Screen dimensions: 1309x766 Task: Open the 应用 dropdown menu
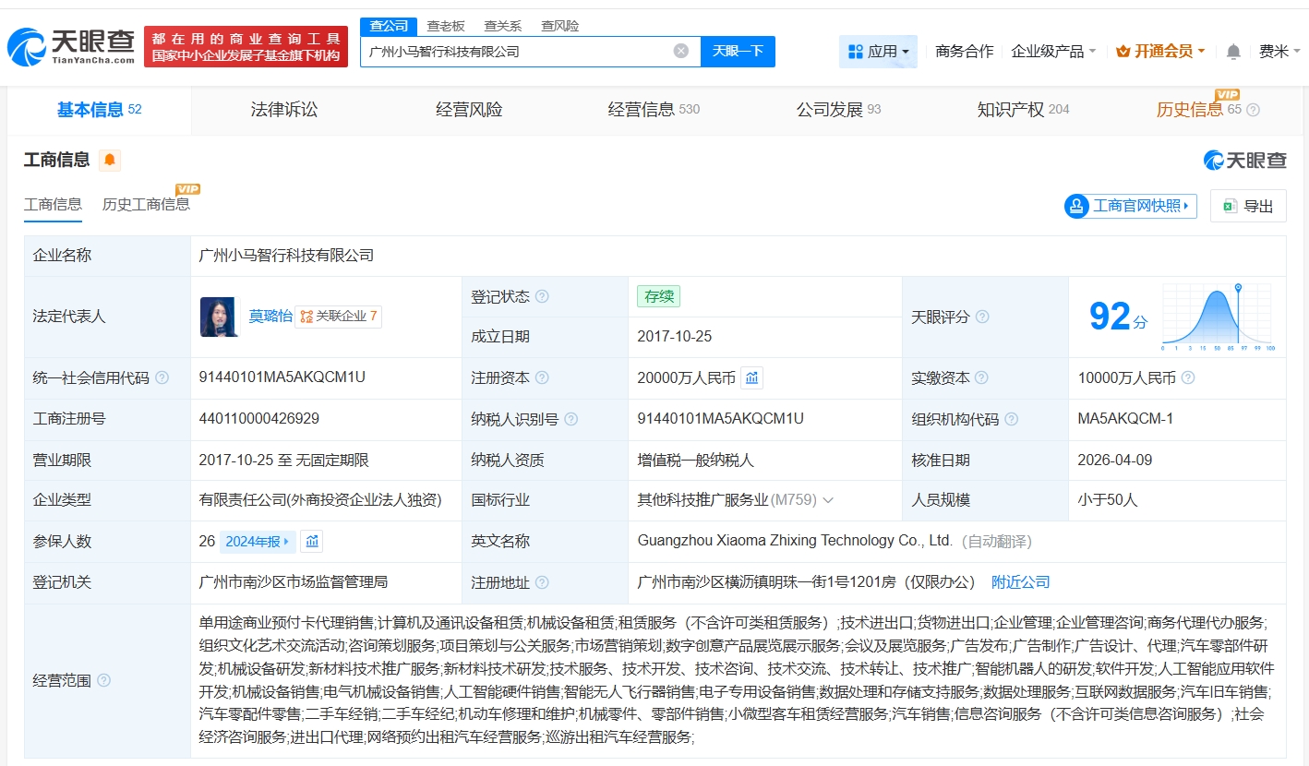(878, 52)
